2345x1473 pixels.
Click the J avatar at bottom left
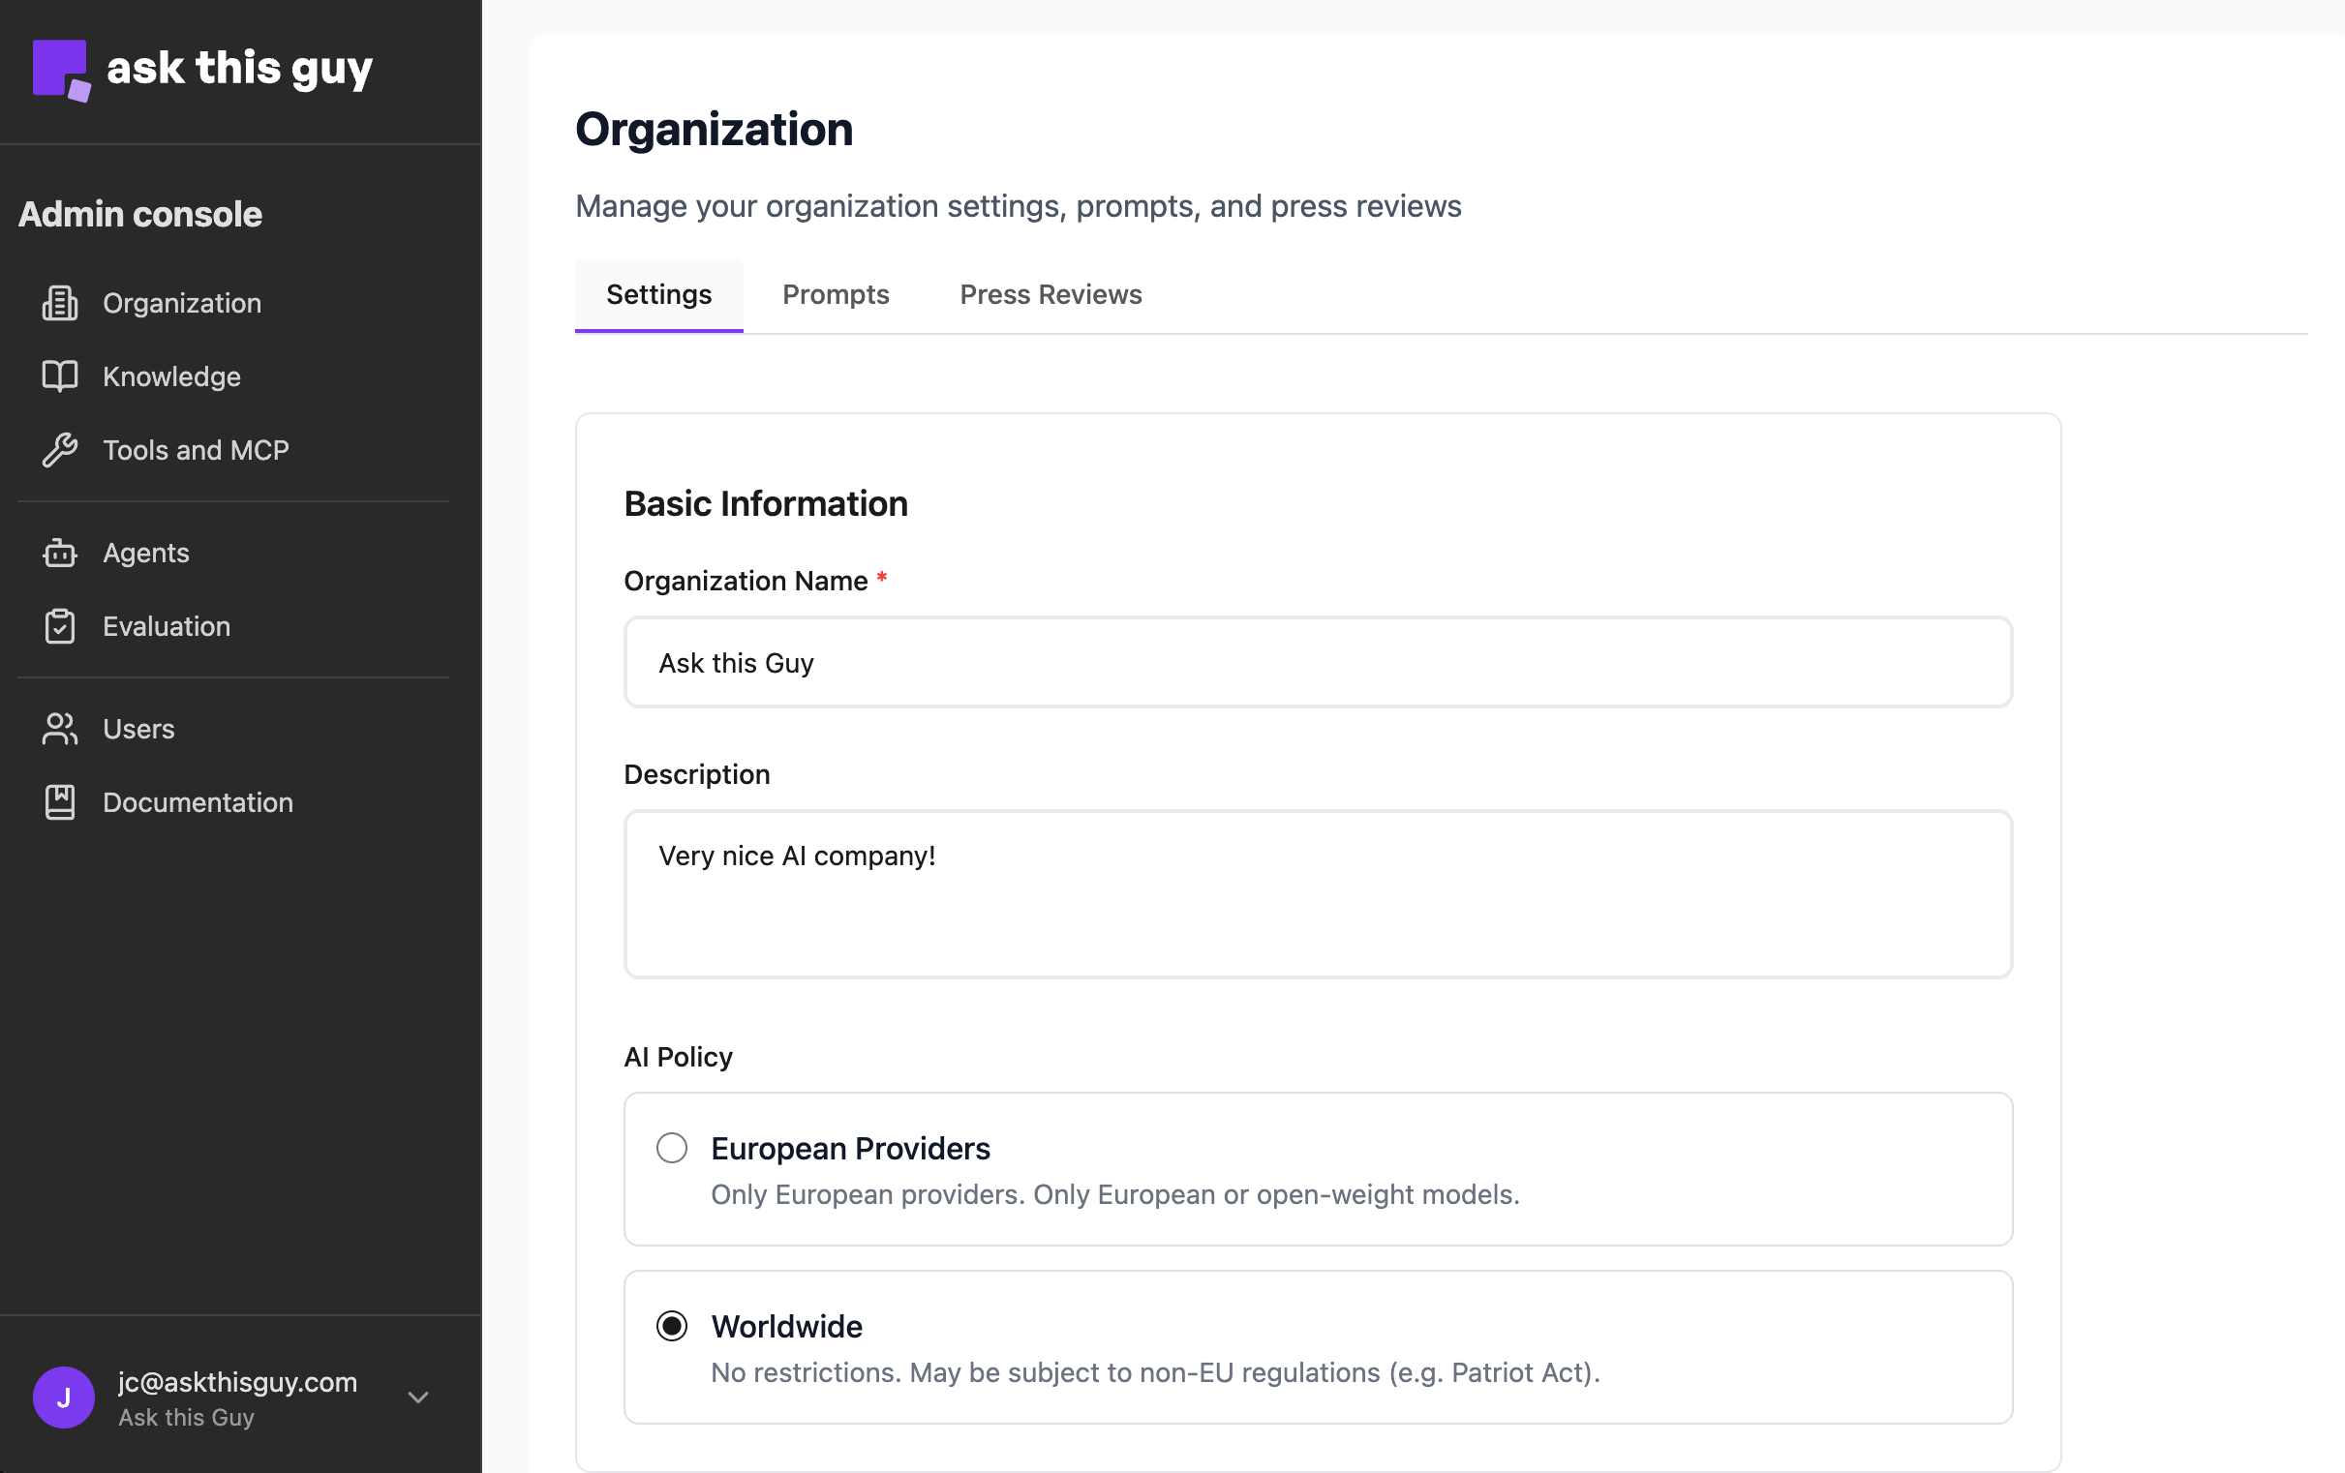63,1398
